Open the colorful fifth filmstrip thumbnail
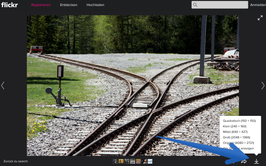Screen dimensions: 266x166 point(138,161)
